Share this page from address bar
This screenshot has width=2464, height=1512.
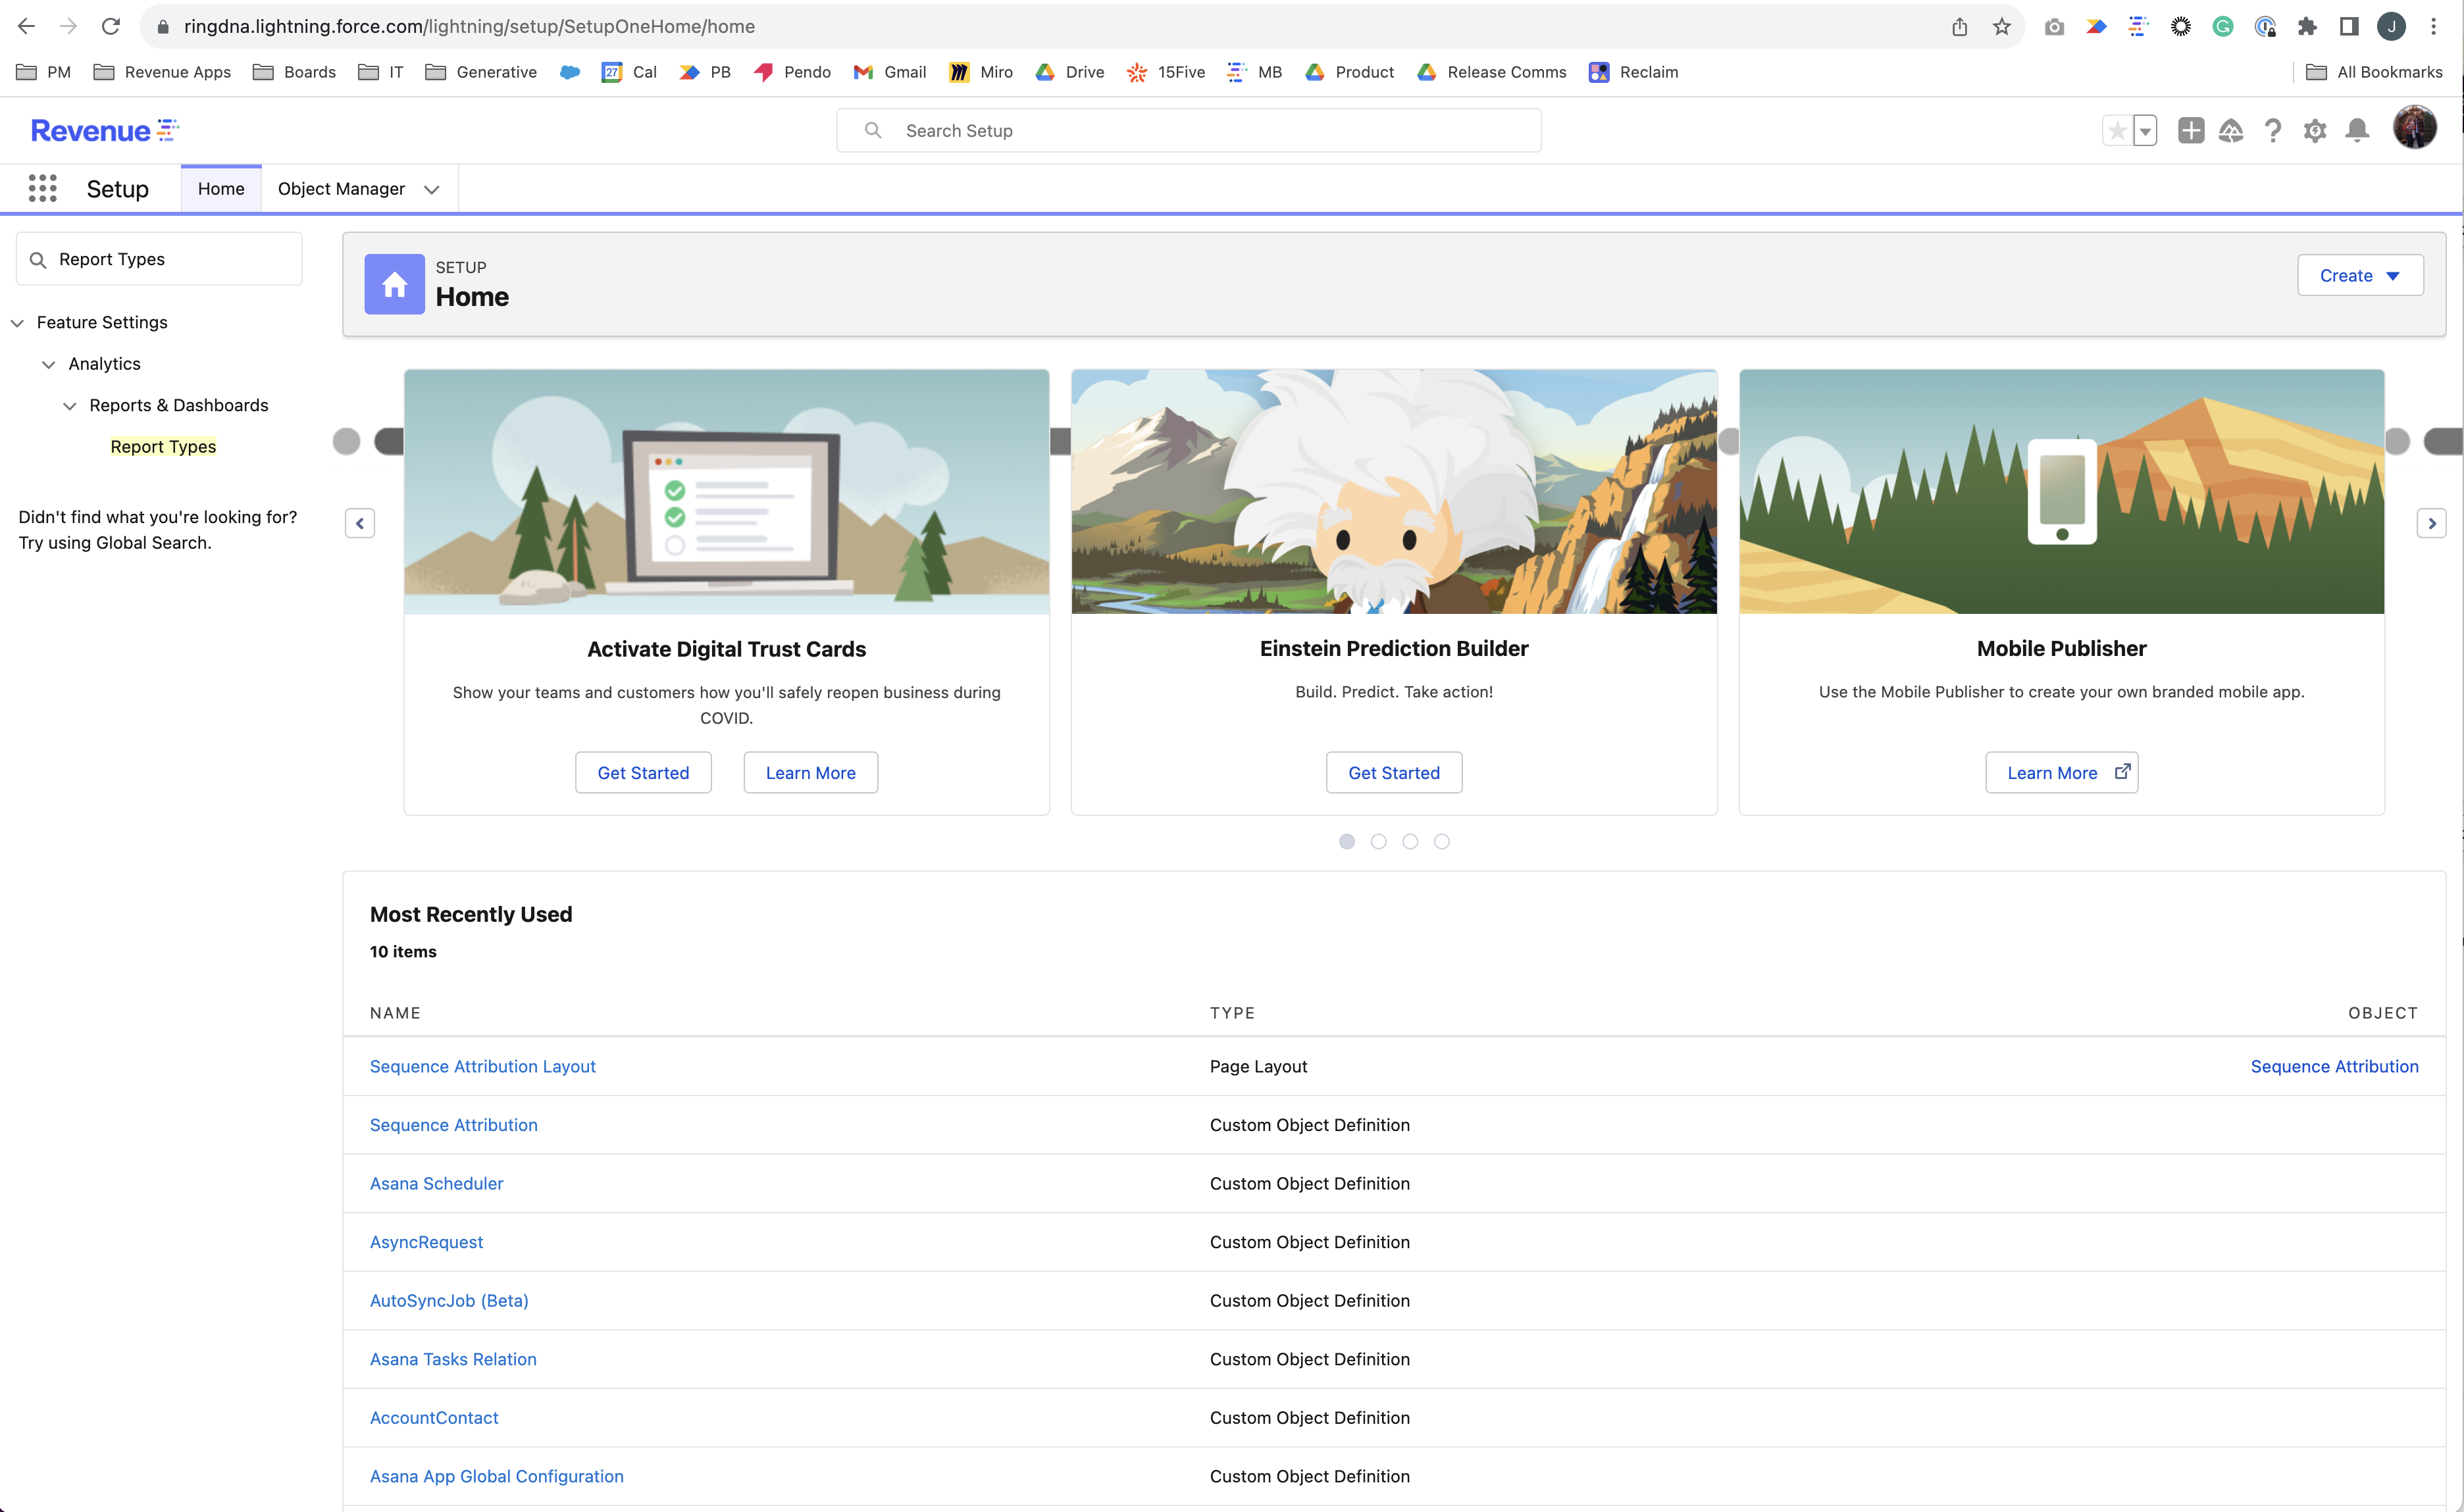click(1959, 26)
